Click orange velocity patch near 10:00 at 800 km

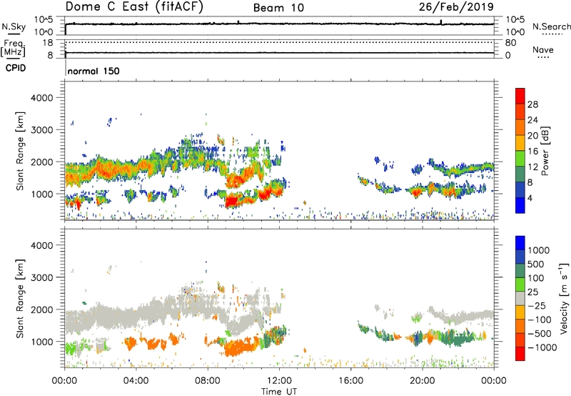pos(241,346)
